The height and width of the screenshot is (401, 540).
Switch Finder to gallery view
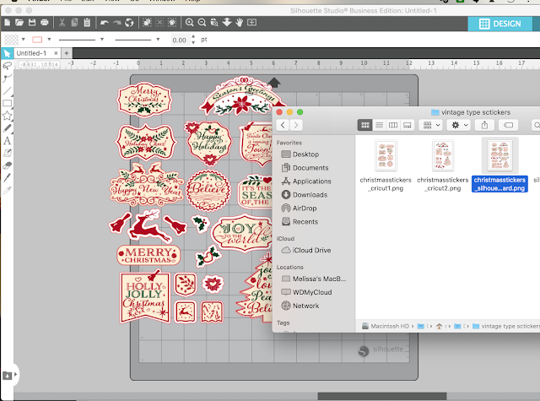point(407,125)
